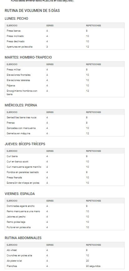The image size is (129, 271).
Task: Select Curl mancuerna agarre martillo row
Action: point(64,167)
